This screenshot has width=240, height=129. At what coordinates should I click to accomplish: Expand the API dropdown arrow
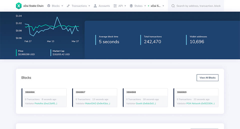point(125,6)
